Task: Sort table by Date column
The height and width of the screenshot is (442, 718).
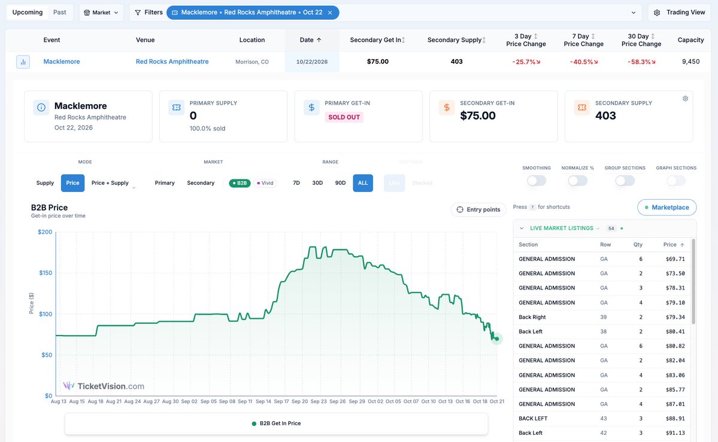Action: 311,40
